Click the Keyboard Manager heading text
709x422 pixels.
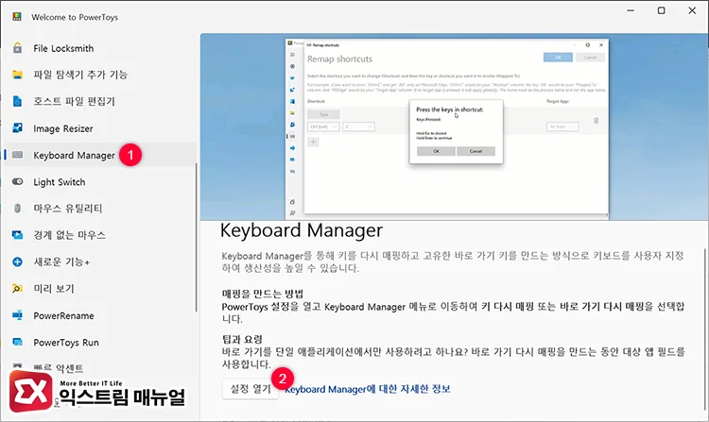coord(302,230)
